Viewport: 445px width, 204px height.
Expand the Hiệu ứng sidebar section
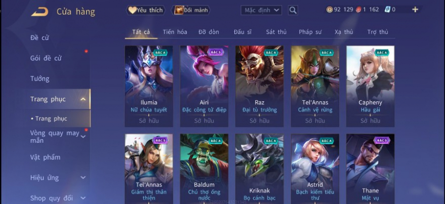pyautogui.click(x=83, y=178)
